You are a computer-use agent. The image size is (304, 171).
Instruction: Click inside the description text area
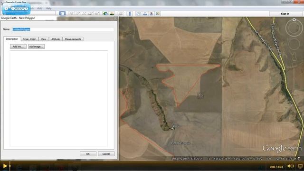point(59,98)
